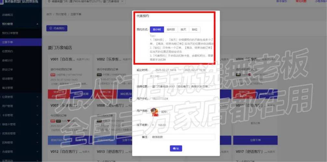
Task: Open 备注管理 in the sidebar
Action: coord(7,88)
